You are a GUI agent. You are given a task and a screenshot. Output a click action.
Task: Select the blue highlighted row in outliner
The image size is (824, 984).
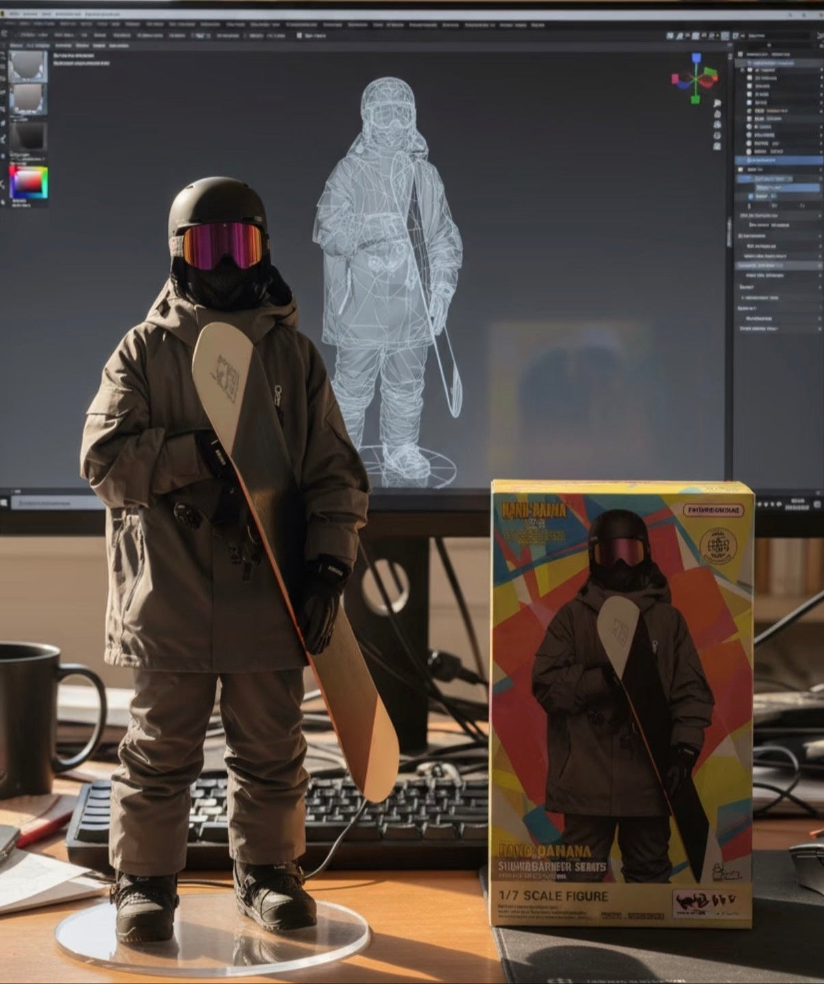pos(779,160)
